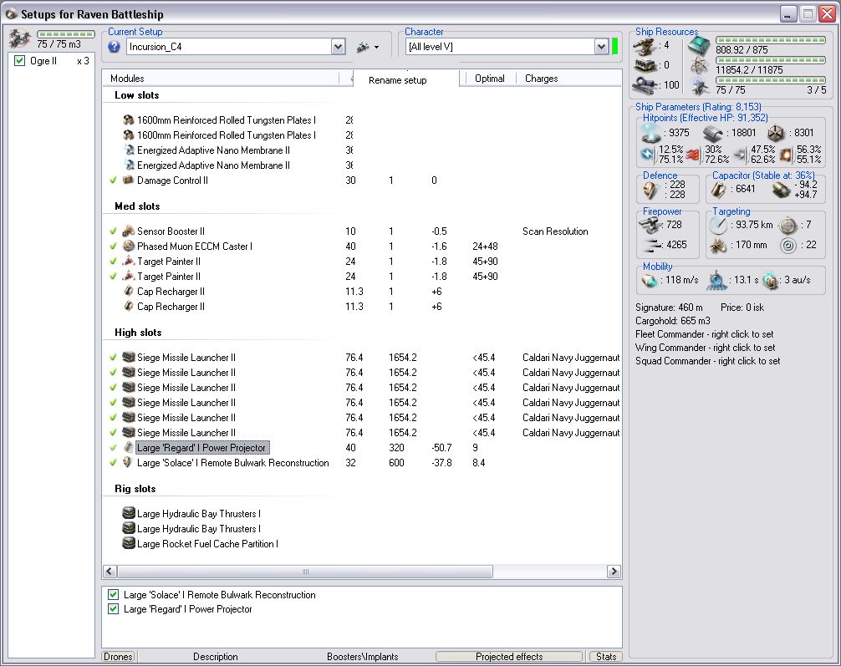This screenshot has width=841, height=666.
Task: Click the Sensor Booster II module icon
Action: click(x=128, y=231)
